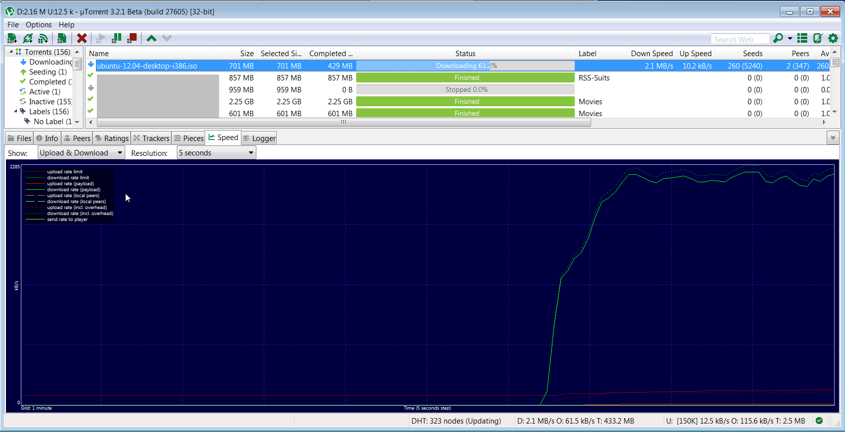Open the File menu
845x432 pixels.
click(13, 25)
